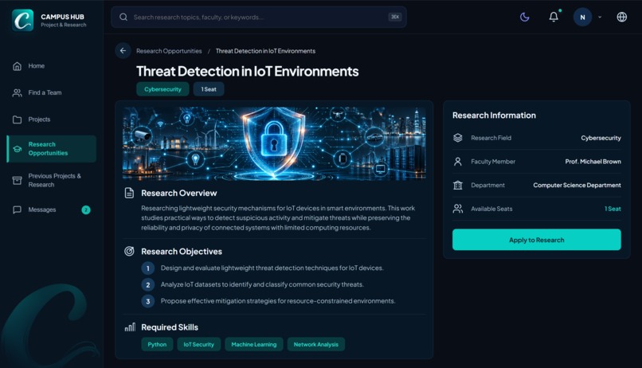Screen dimensions: 642x368
Task: Go back using the arrow button
Action: pyautogui.click(x=123, y=51)
